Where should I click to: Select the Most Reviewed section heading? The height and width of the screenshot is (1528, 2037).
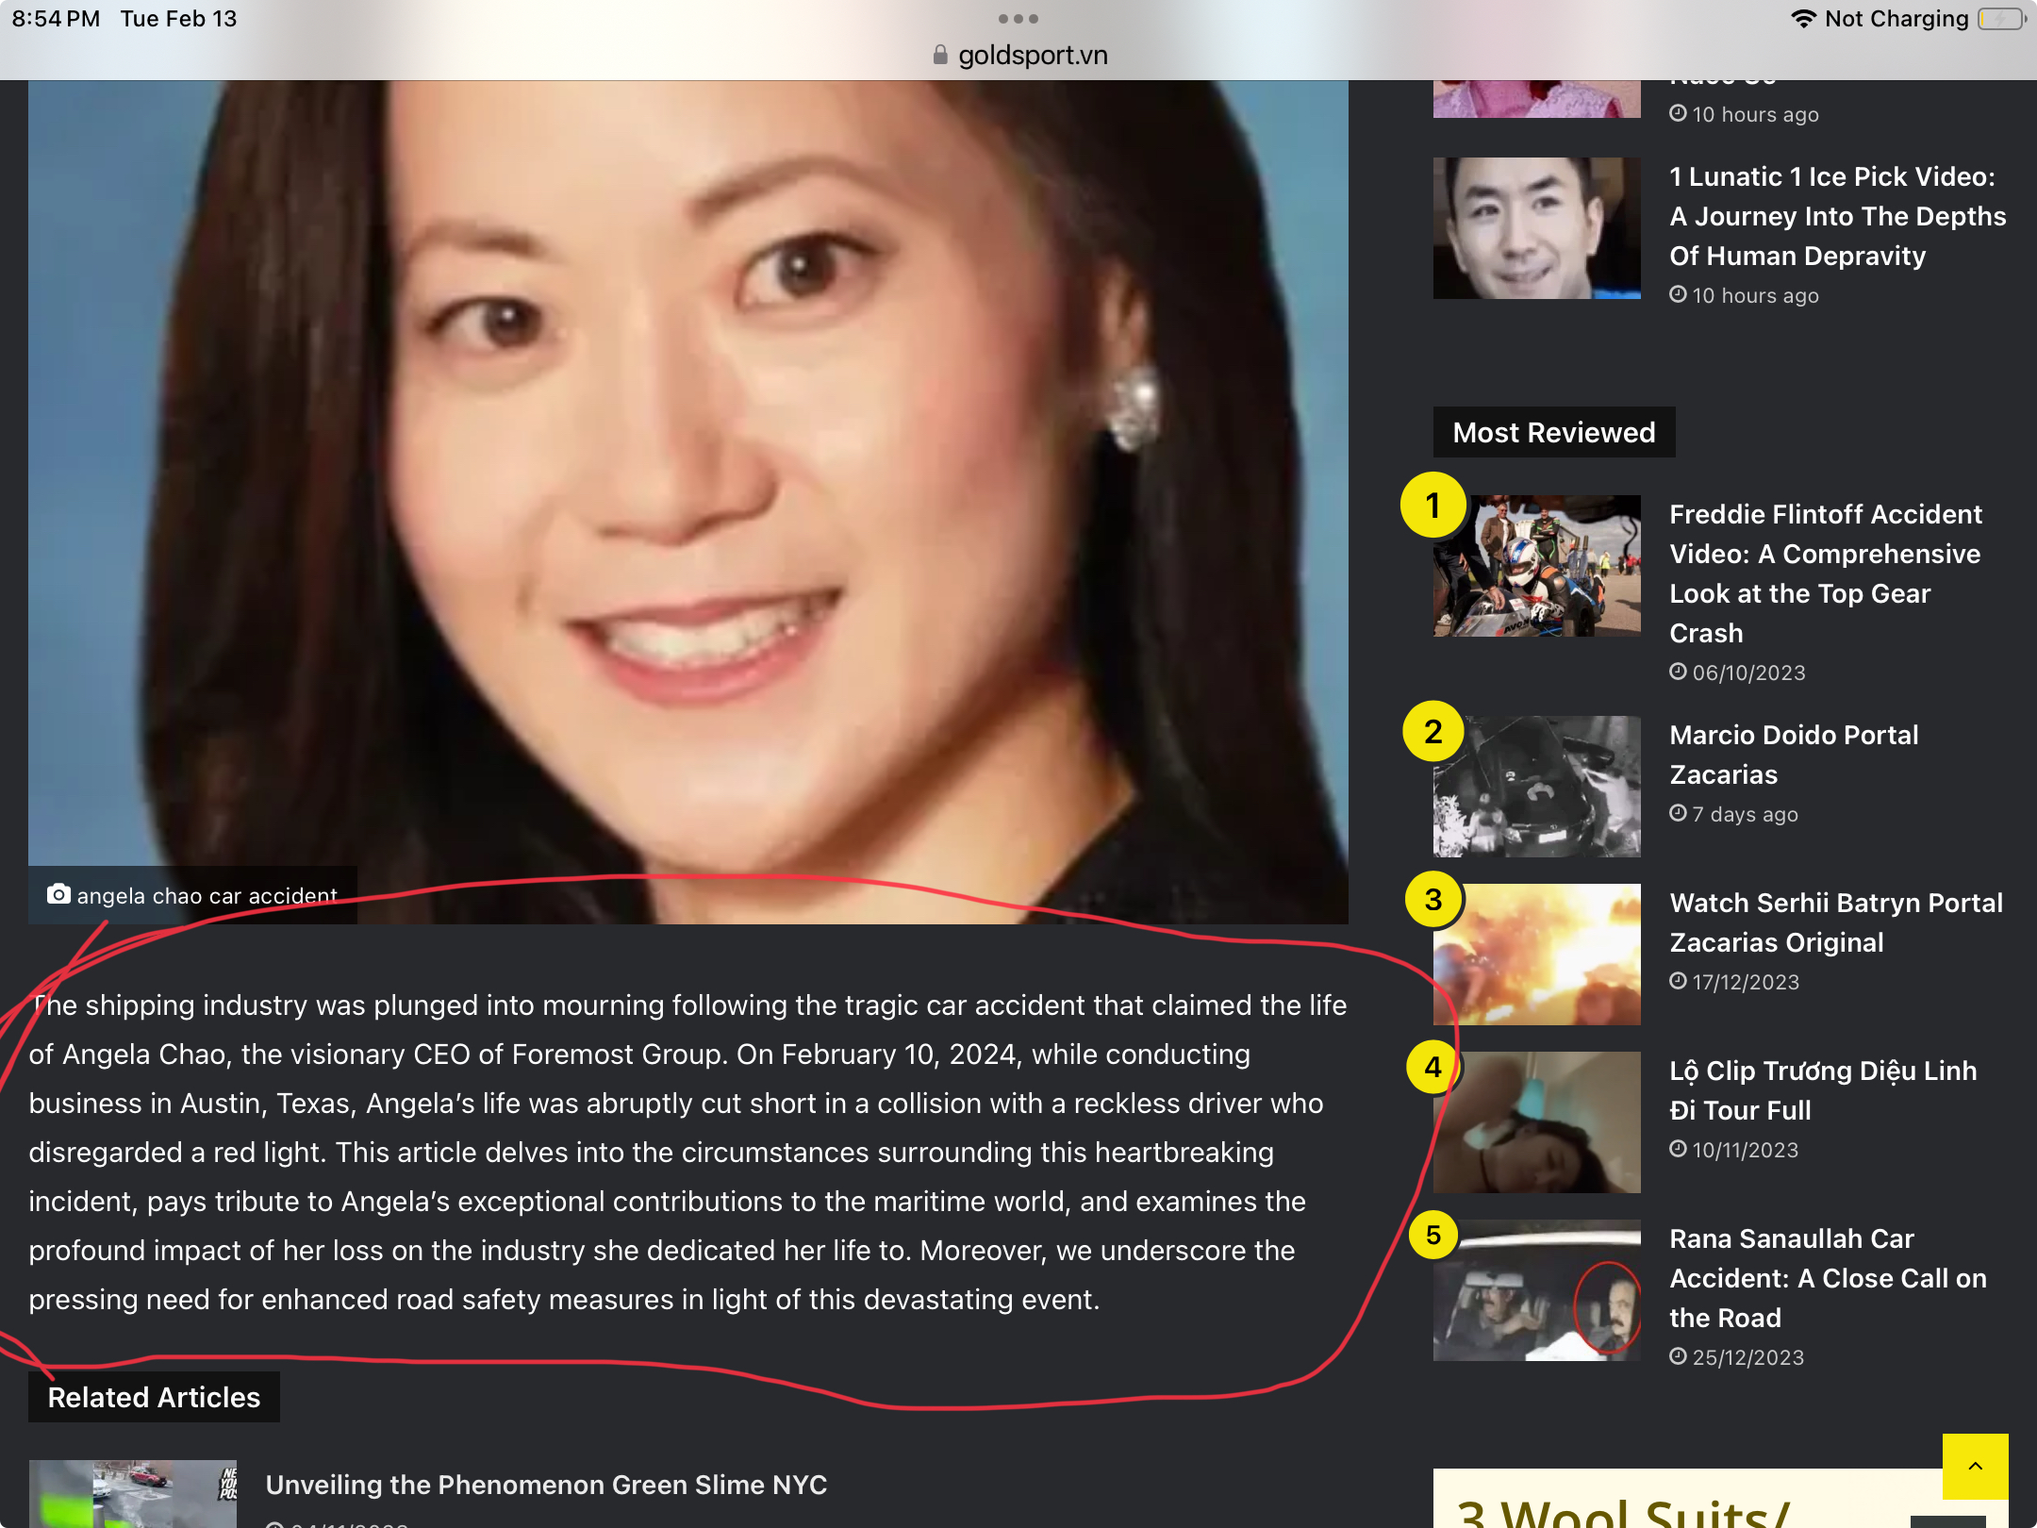[1554, 432]
